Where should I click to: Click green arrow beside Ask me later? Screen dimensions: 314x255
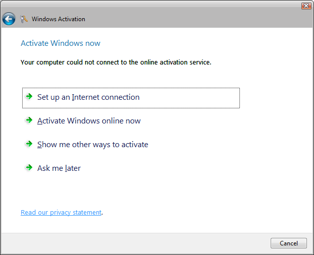tap(29, 167)
